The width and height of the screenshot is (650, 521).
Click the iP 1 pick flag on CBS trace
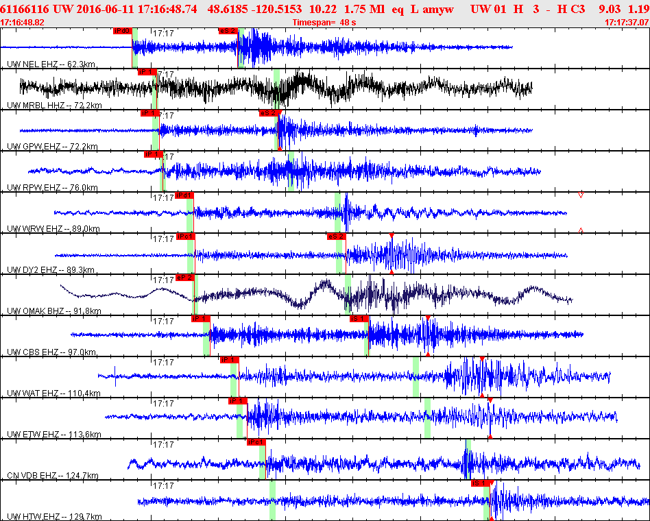pos(201,318)
